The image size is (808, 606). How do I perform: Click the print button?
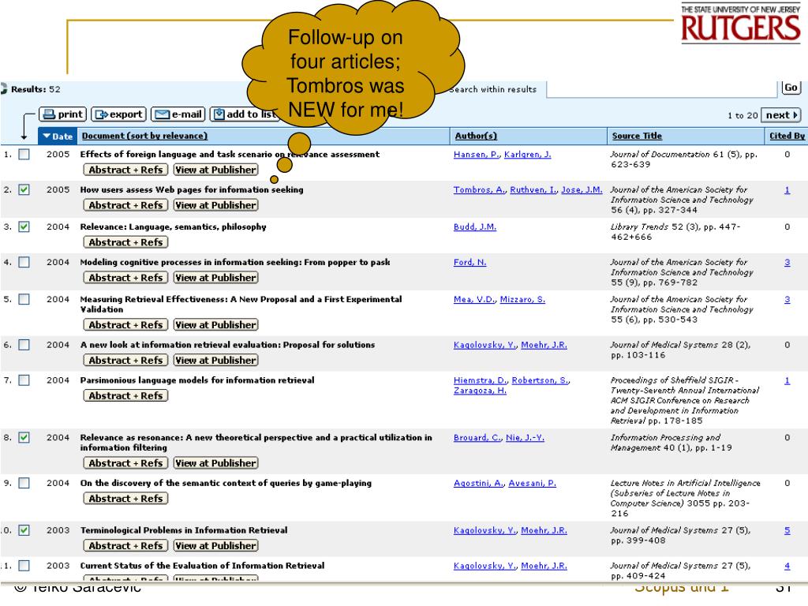tap(62, 114)
